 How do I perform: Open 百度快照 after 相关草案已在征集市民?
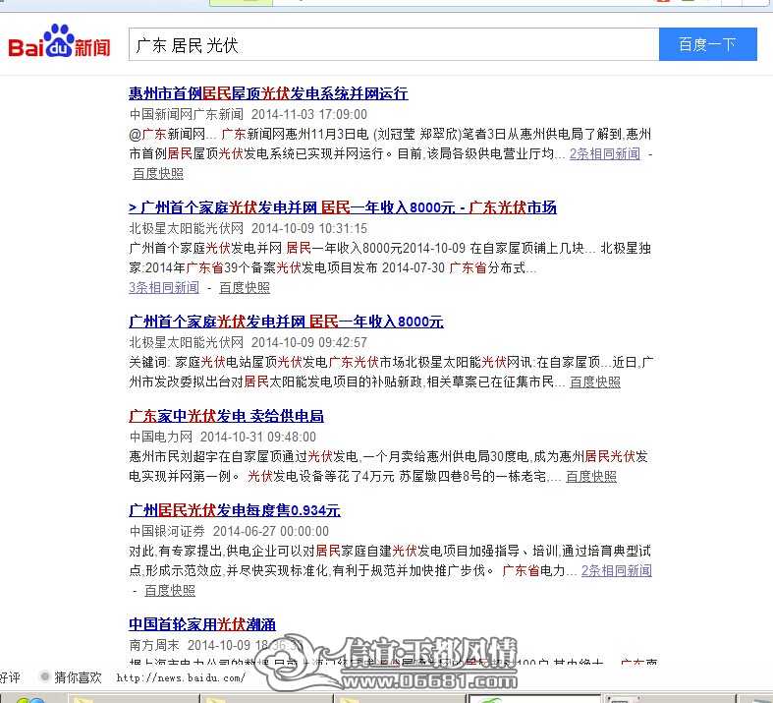[595, 382]
